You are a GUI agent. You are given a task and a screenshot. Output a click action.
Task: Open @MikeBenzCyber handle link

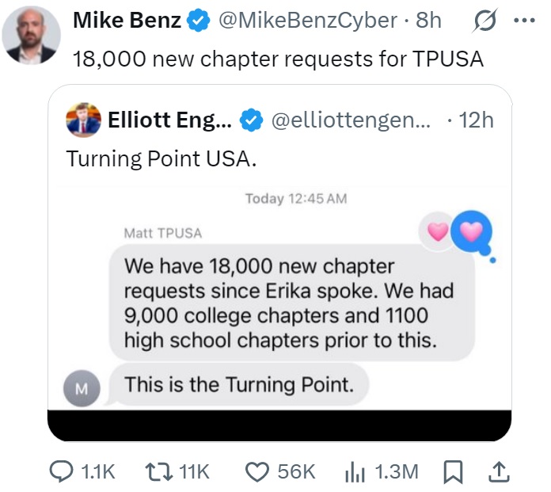pos(310,21)
